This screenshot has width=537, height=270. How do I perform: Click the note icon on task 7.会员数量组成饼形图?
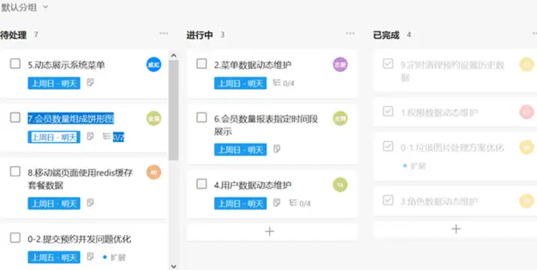[x=90, y=137]
